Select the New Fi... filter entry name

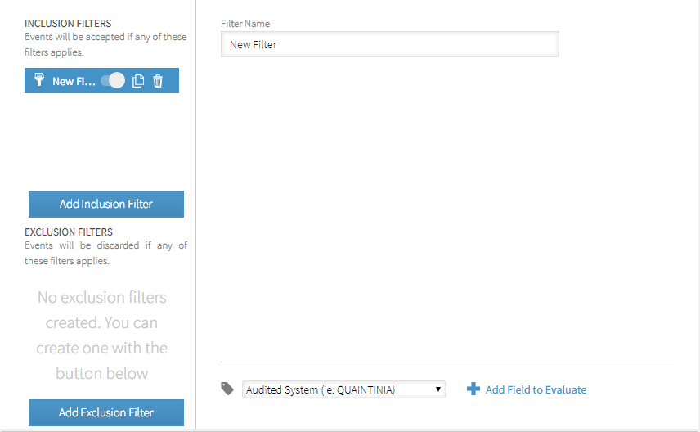(74, 81)
